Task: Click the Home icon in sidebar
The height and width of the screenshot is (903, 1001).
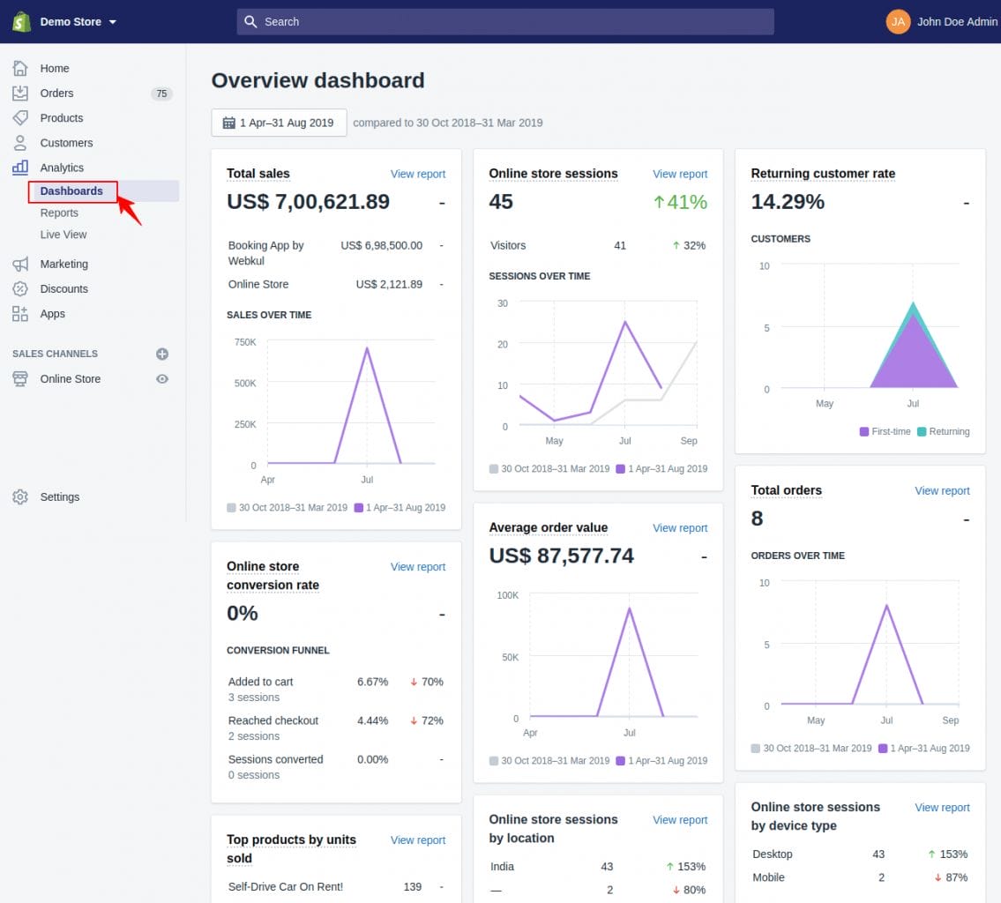Action: [x=20, y=68]
